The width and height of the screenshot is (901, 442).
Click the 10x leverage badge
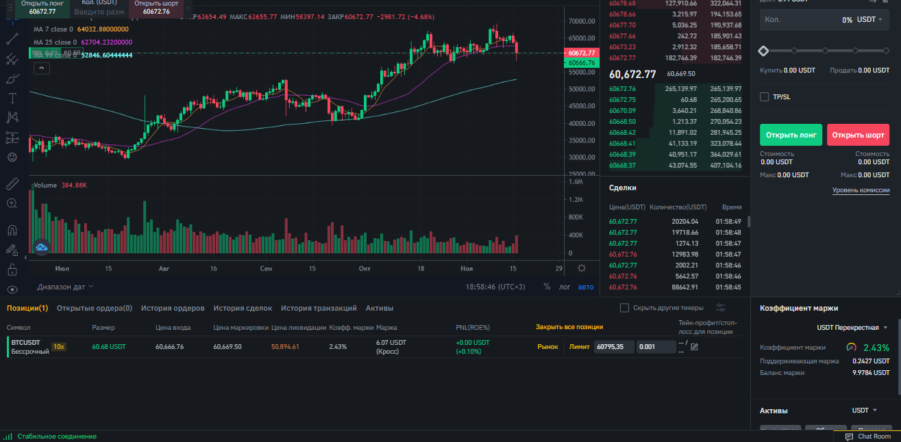(59, 347)
